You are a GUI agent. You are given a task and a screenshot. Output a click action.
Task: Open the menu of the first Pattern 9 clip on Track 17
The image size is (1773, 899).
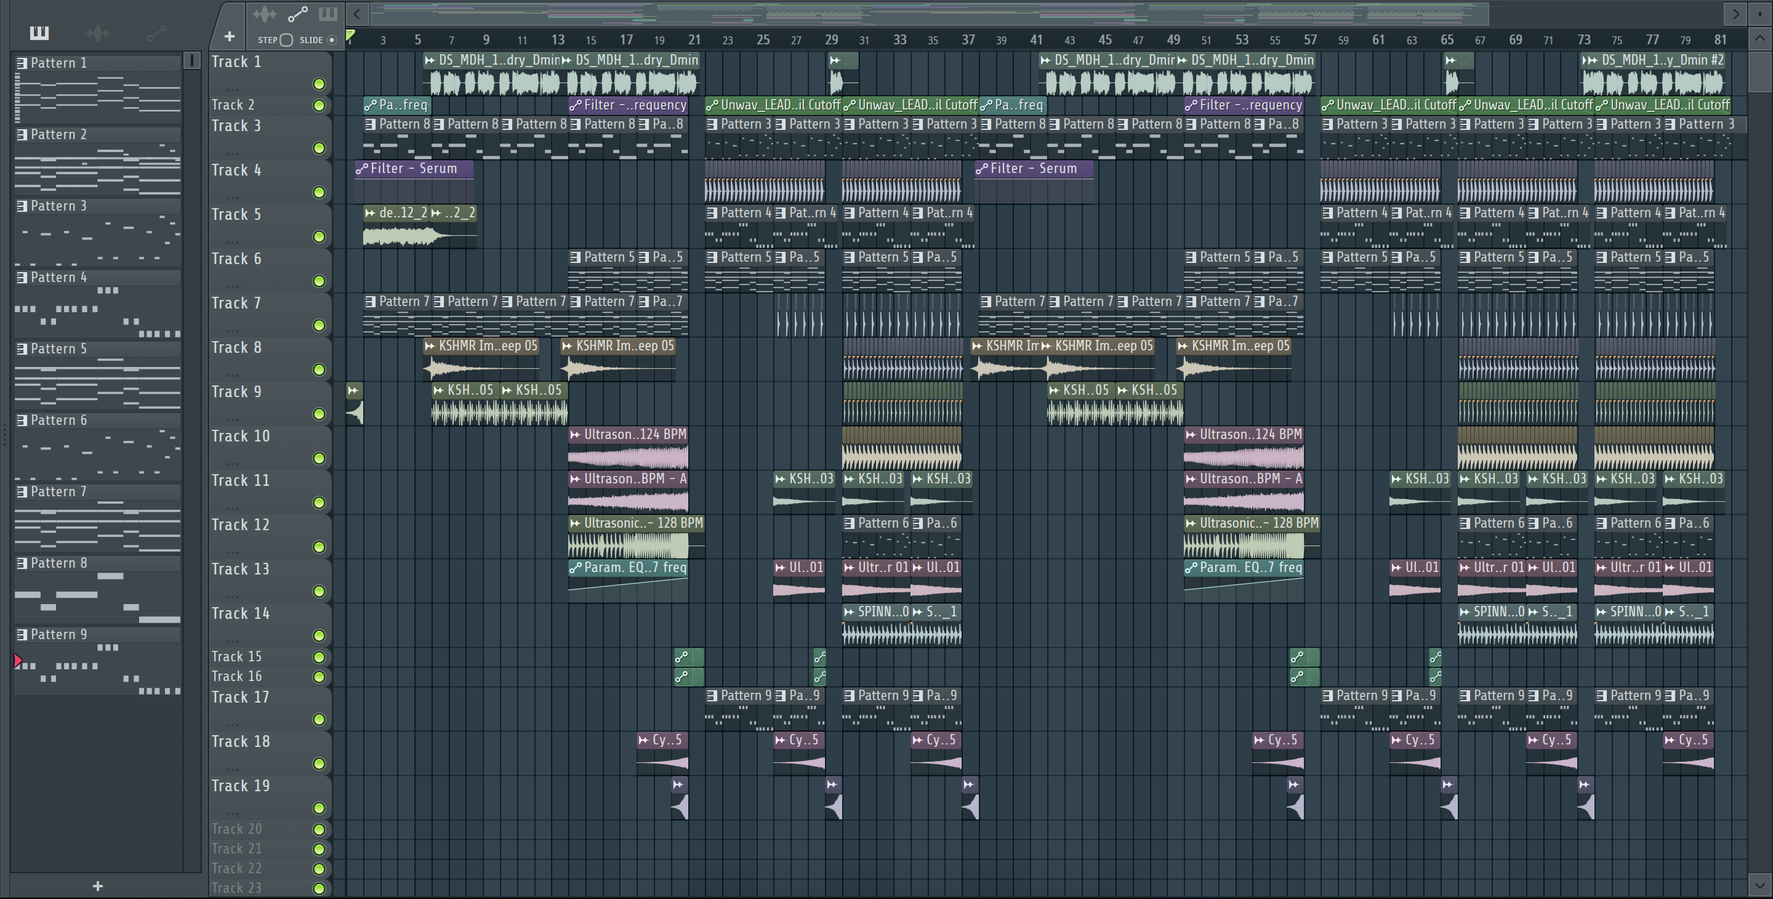(x=712, y=696)
